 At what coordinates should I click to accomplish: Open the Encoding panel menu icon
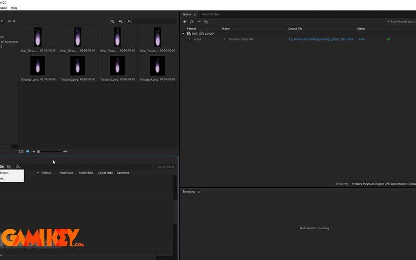point(199,192)
